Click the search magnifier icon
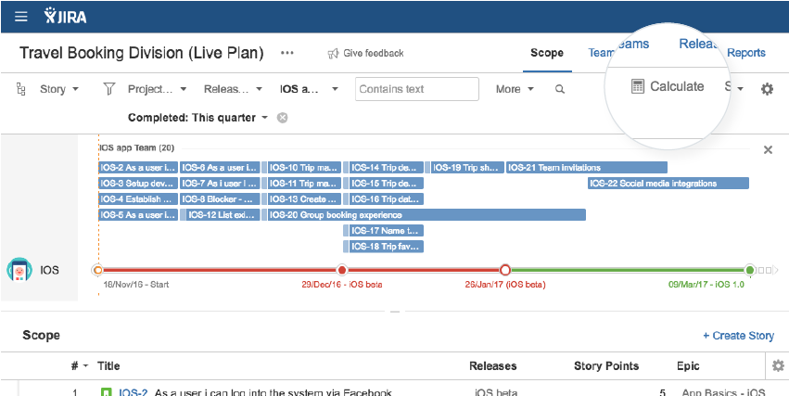The image size is (789, 396). coord(559,89)
